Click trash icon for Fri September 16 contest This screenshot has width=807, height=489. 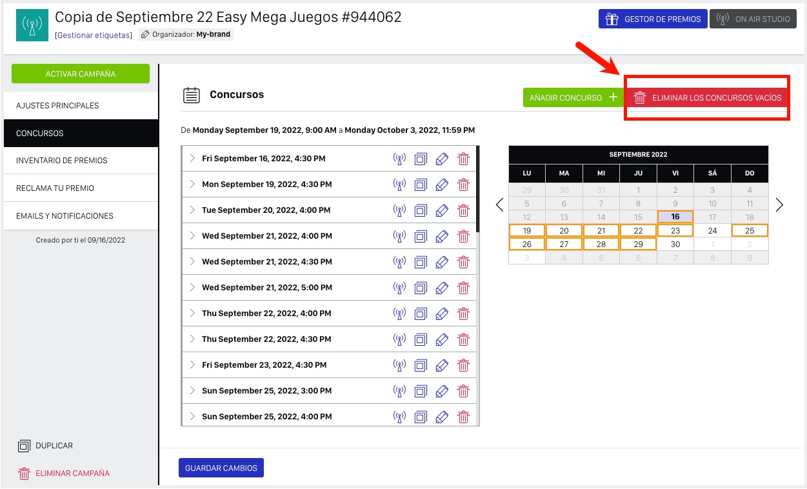[463, 159]
